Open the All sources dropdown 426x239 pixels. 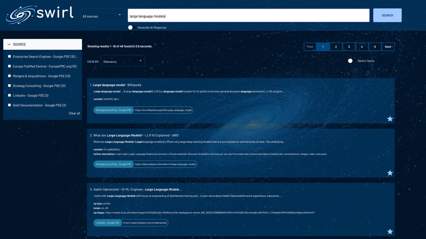click(x=102, y=16)
